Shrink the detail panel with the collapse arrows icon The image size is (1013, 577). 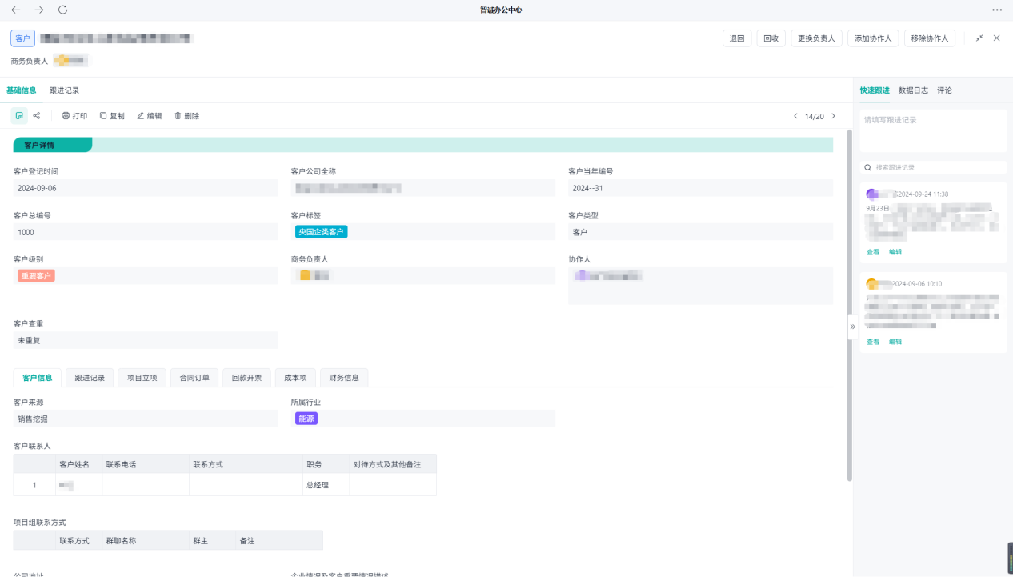(980, 38)
